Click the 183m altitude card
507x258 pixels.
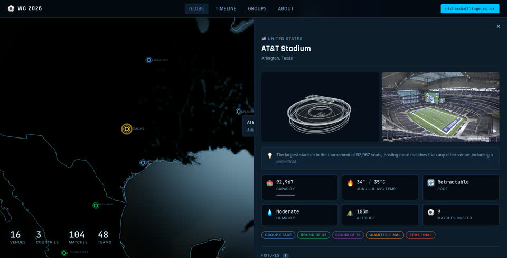tap(380, 215)
